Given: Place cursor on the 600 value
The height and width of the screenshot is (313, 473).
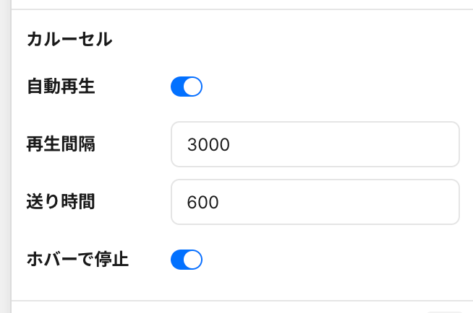Looking at the screenshot, I should click(x=203, y=203).
